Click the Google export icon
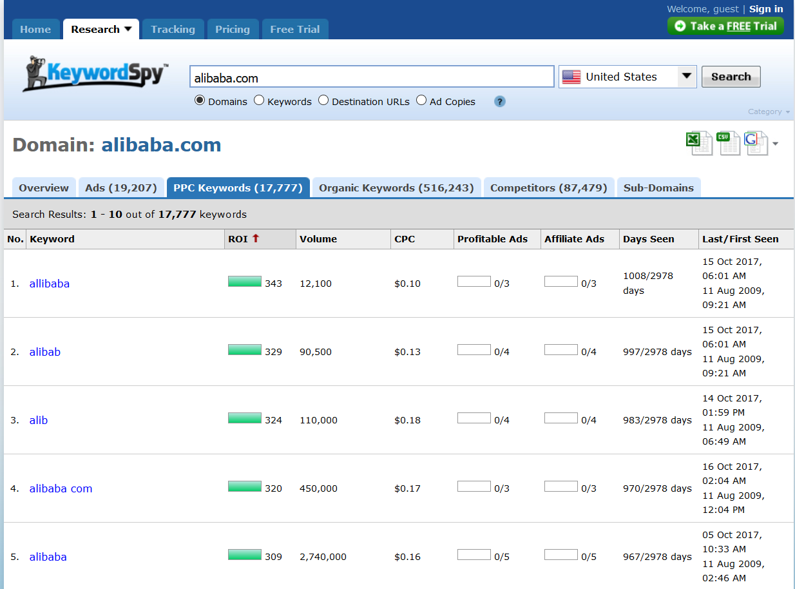 click(x=756, y=143)
